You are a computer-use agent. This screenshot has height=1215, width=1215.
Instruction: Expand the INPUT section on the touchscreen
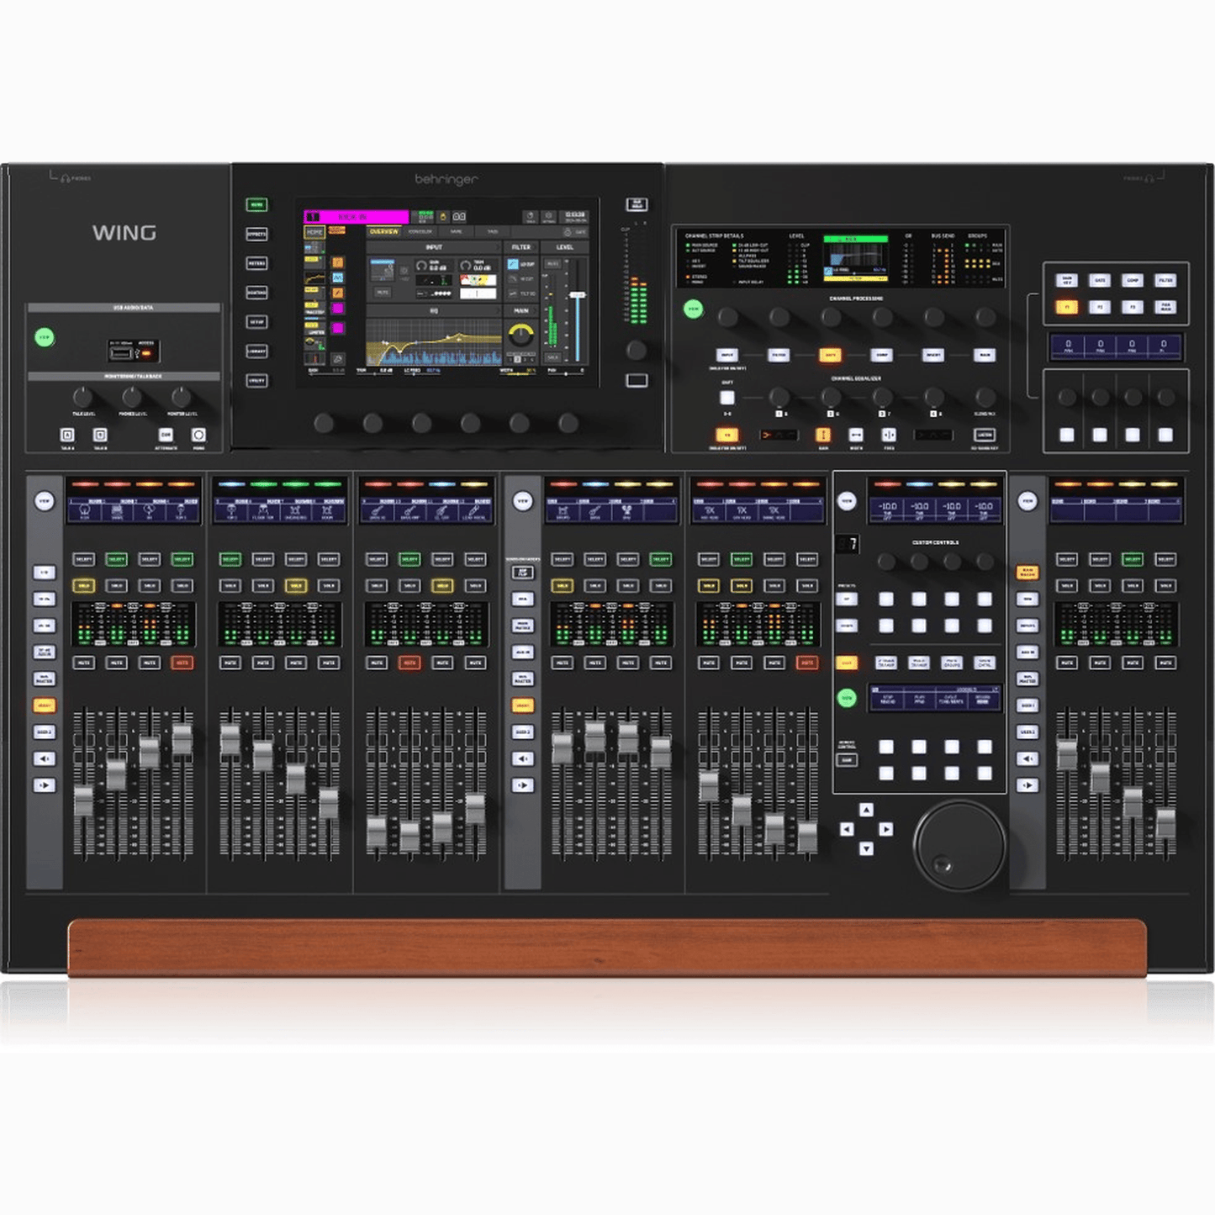[x=434, y=247]
